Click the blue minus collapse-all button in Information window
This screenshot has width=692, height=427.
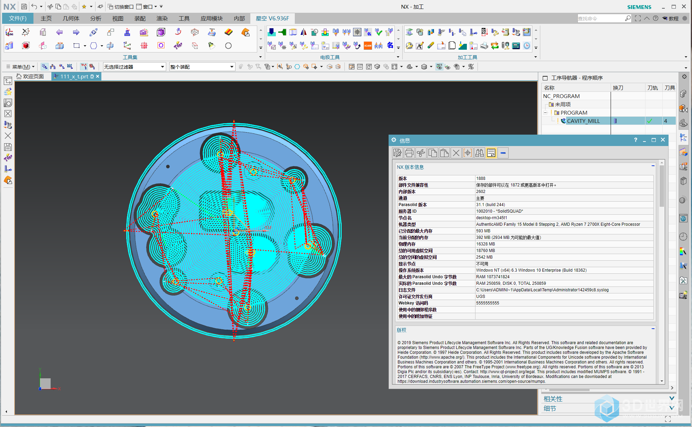click(503, 153)
